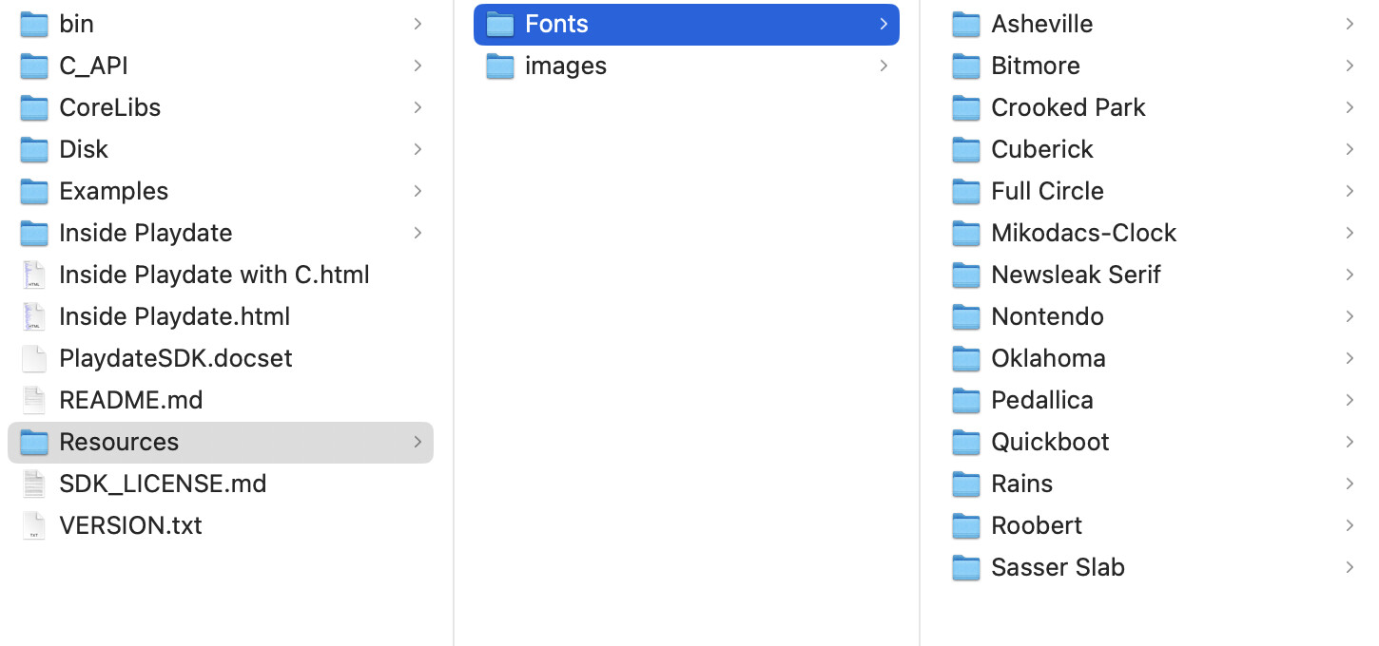Viewport: 1379px width, 646px height.
Task: Expand the Examples folder chevron
Action: 418,191
